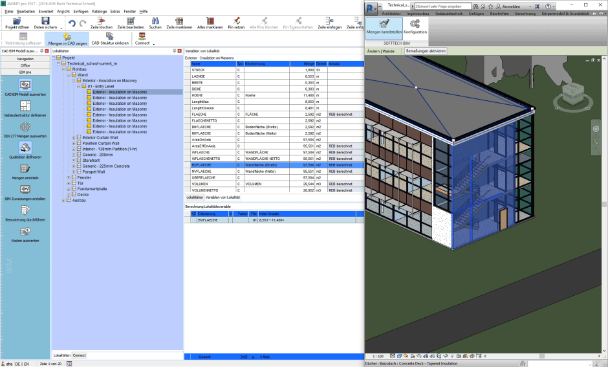Click the redo arrow in the toolbar
The width and height of the screenshot is (608, 367).
pyautogui.click(x=83, y=23)
